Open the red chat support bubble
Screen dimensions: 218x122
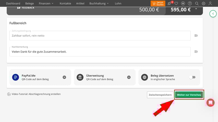[210, 102]
